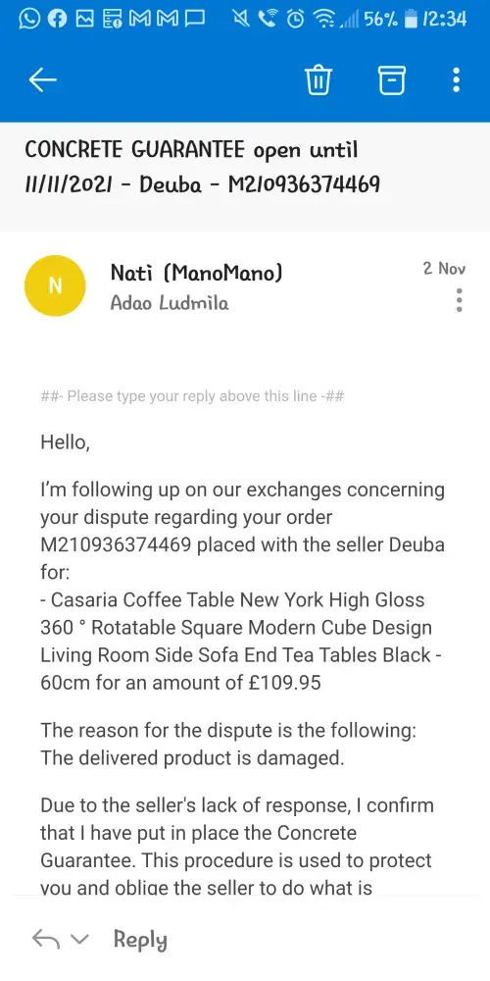Screen dimensions: 490x981
Task: Tap the alarm clock status icon
Action: tap(294, 20)
